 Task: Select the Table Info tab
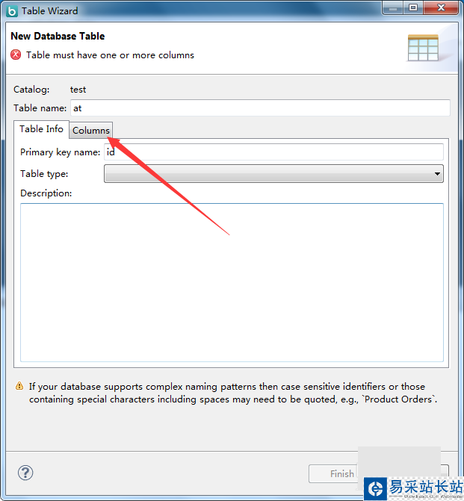42,129
